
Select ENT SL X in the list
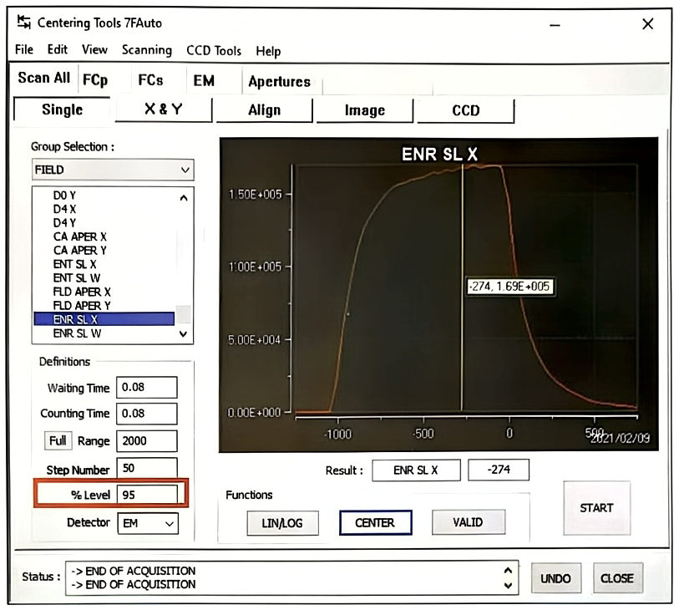[74, 264]
